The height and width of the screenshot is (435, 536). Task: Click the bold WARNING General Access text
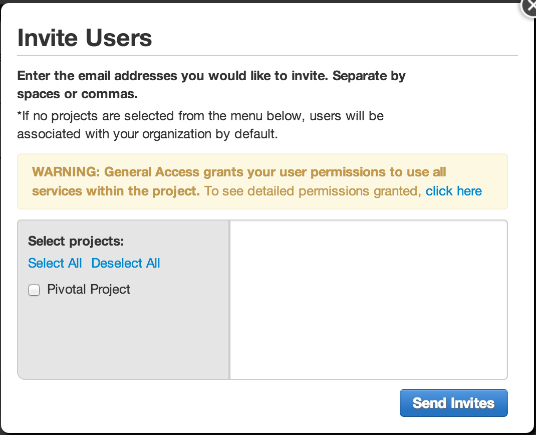[x=239, y=181]
